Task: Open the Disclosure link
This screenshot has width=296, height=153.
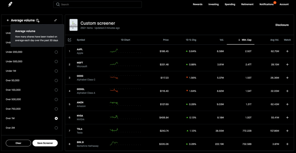Action: (x=282, y=25)
